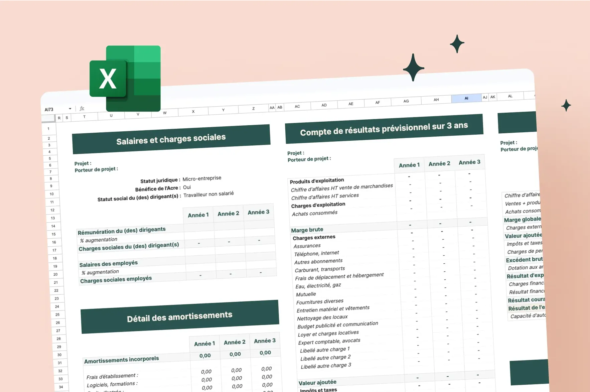Image resolution: width=590 pixels, height=392 pixels.
Task: Open the Name Box dropdown arrow
Action: pyautogui.click(x=70, y=109)
